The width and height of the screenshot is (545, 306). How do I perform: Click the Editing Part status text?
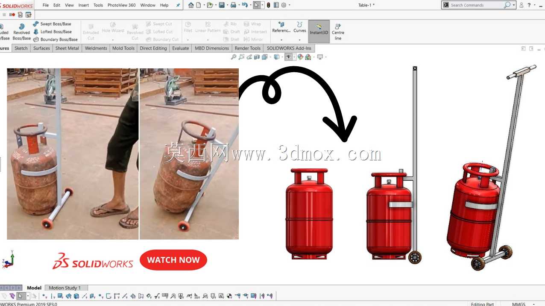point(482,304)
